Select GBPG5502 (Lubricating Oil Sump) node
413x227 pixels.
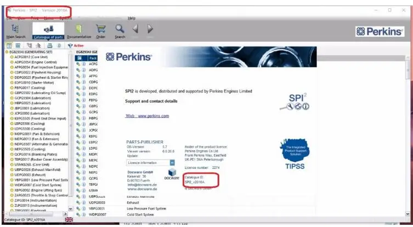click(40, 93)
